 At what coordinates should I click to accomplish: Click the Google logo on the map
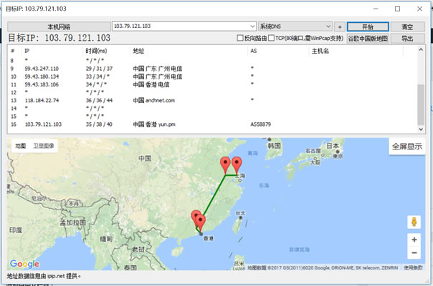(x=25, y=264)
